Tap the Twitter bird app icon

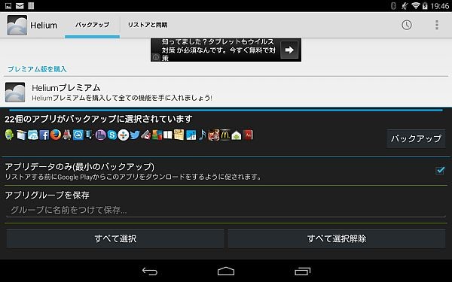[x=135, y=135]
